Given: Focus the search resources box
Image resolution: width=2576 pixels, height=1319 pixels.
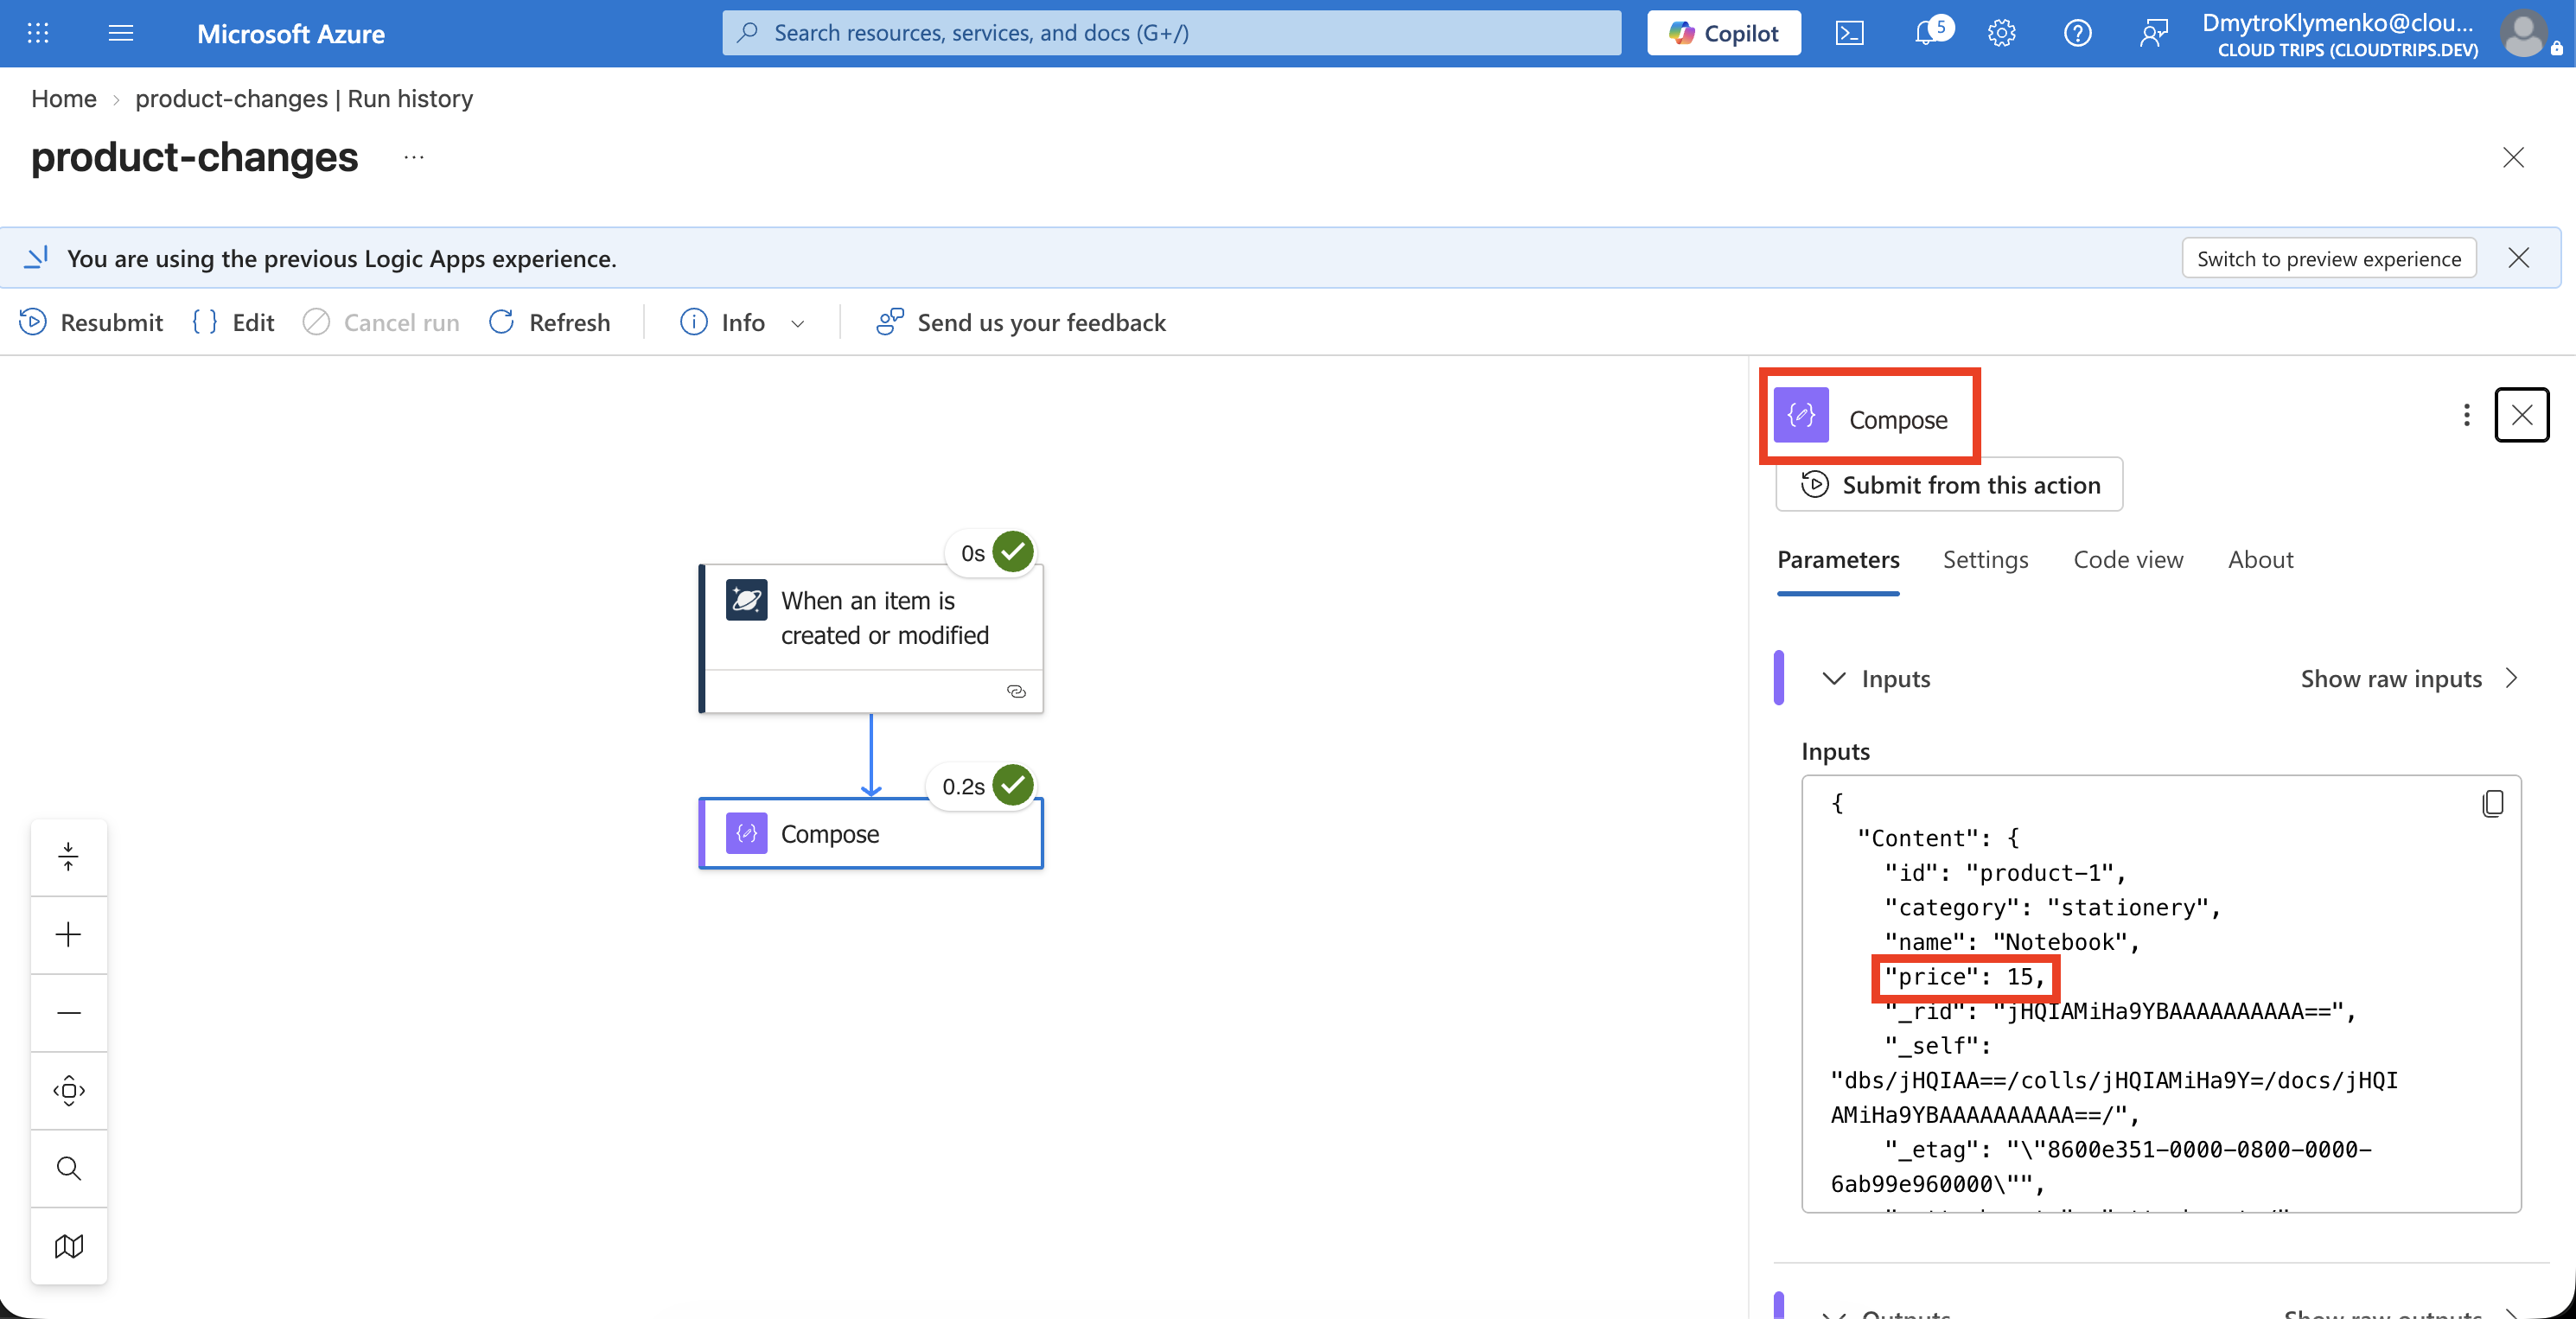Looking at the screenshot, I should pyautogui.click(x=1171, y=33).
